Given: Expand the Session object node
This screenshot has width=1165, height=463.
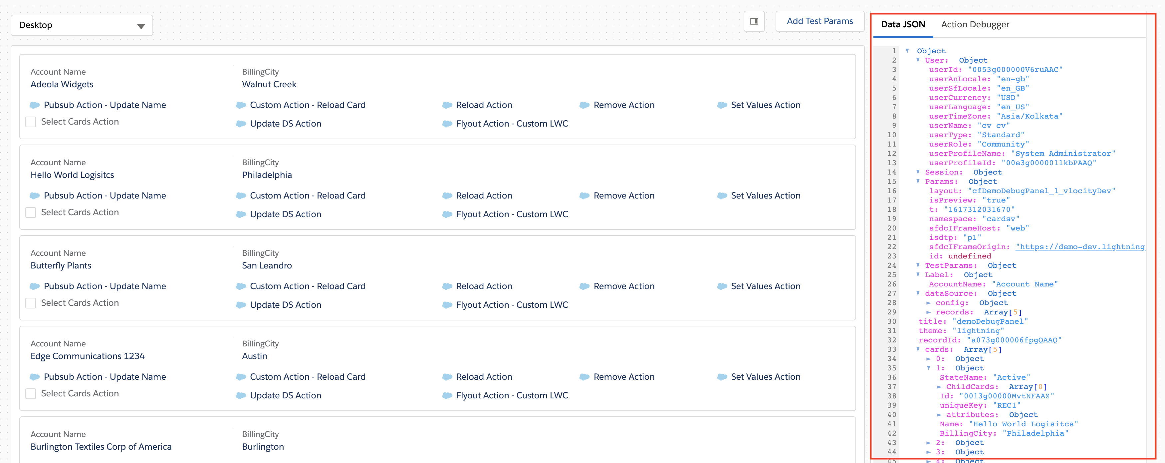Looking at the screenshot, I should tap(918, 172).
